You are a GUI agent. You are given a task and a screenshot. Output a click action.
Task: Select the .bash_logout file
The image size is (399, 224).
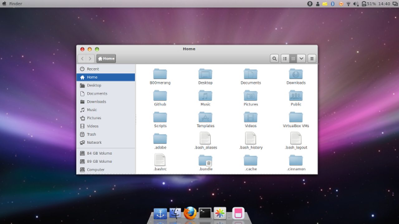pos(296,141)
